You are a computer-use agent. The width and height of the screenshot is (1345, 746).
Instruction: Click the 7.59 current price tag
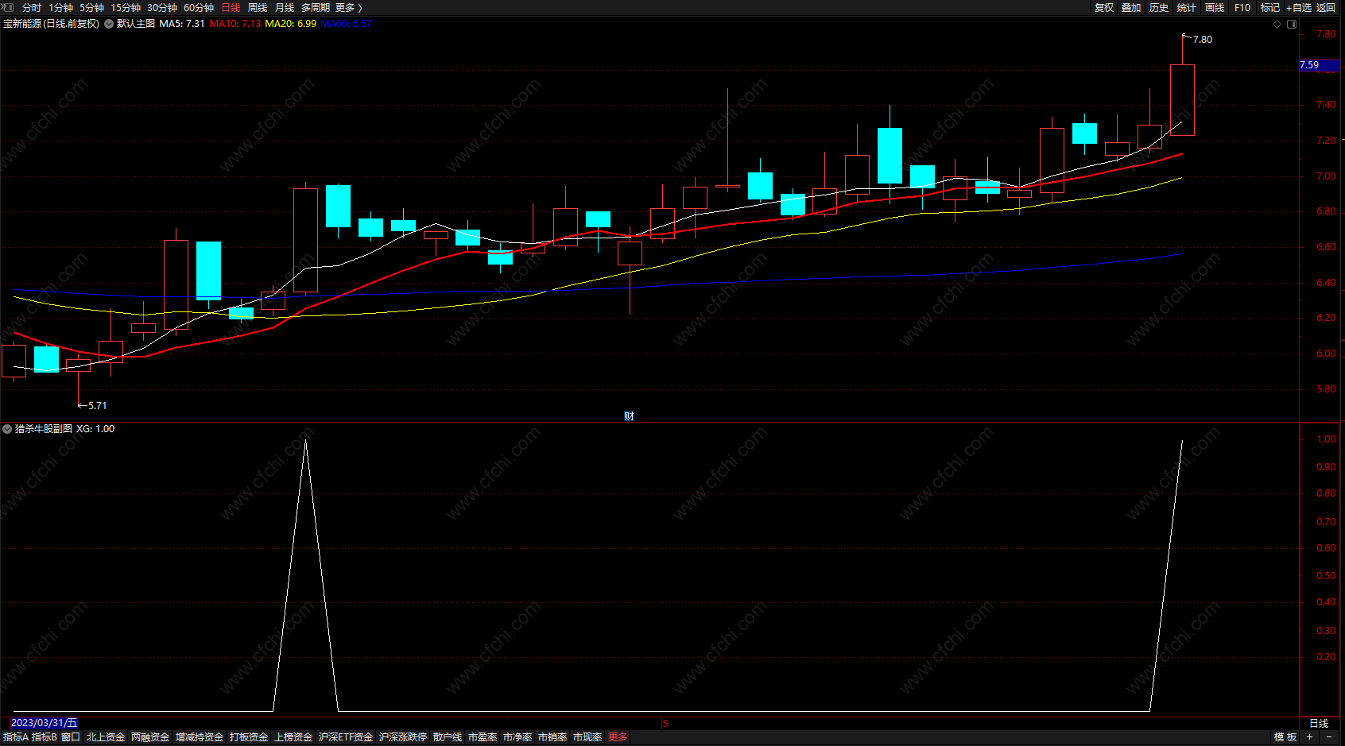point(1321,65)
